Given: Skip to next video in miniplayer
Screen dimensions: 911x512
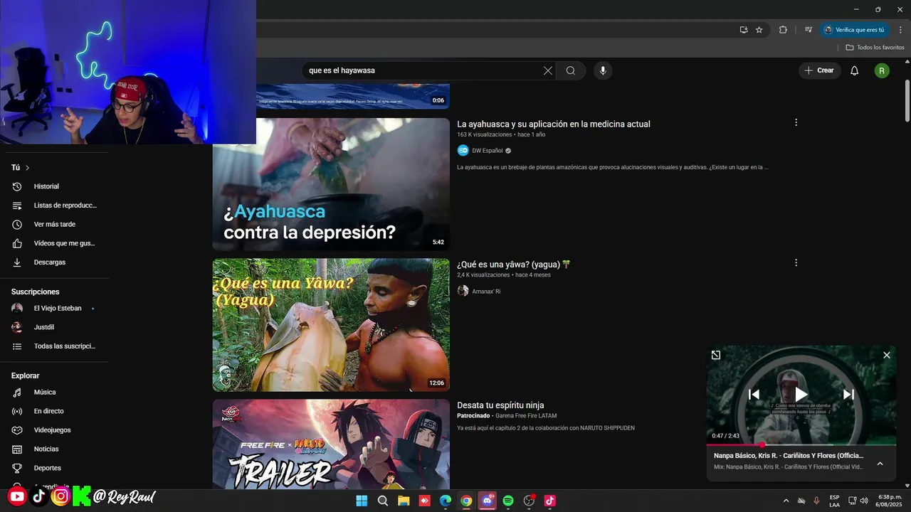Looking at the screenshot, I should 848,394.
